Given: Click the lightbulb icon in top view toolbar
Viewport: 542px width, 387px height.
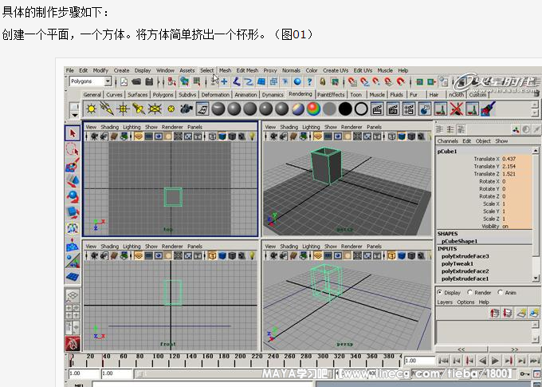Looking at the screenshot, I should point(253,136).
